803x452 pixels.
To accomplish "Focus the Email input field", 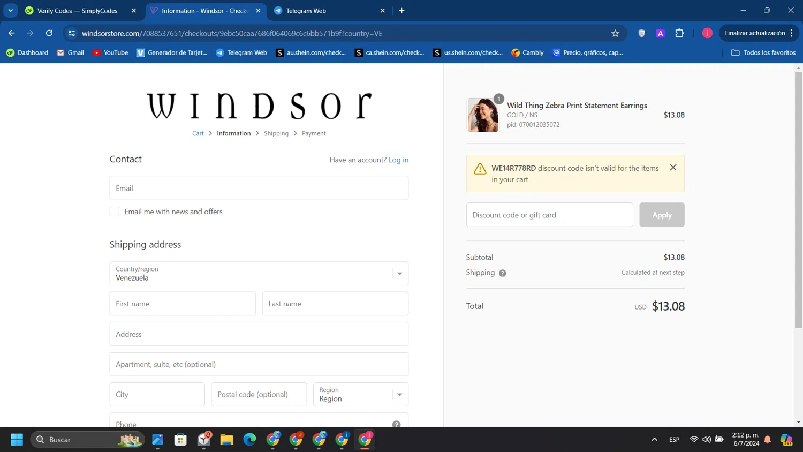I will pos(259,188).
